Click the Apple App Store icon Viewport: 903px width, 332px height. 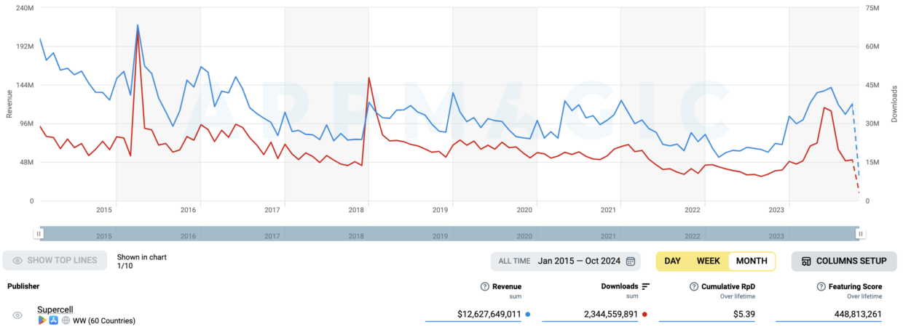pos(54,320)
